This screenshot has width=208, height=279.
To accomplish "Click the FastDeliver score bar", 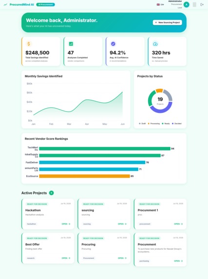I will pyautogui.click(x=92, y=162).
